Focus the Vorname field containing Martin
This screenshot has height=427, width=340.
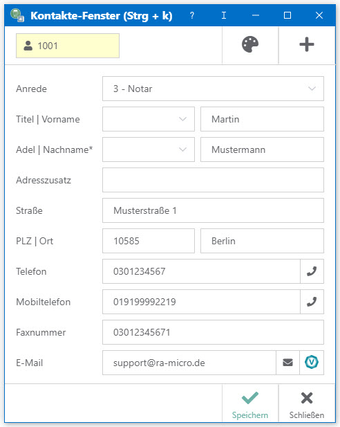tap(262, 119)
